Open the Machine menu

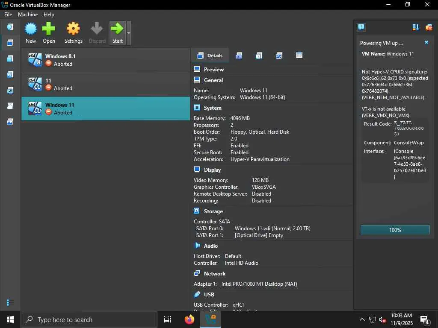tap(28, 15)
